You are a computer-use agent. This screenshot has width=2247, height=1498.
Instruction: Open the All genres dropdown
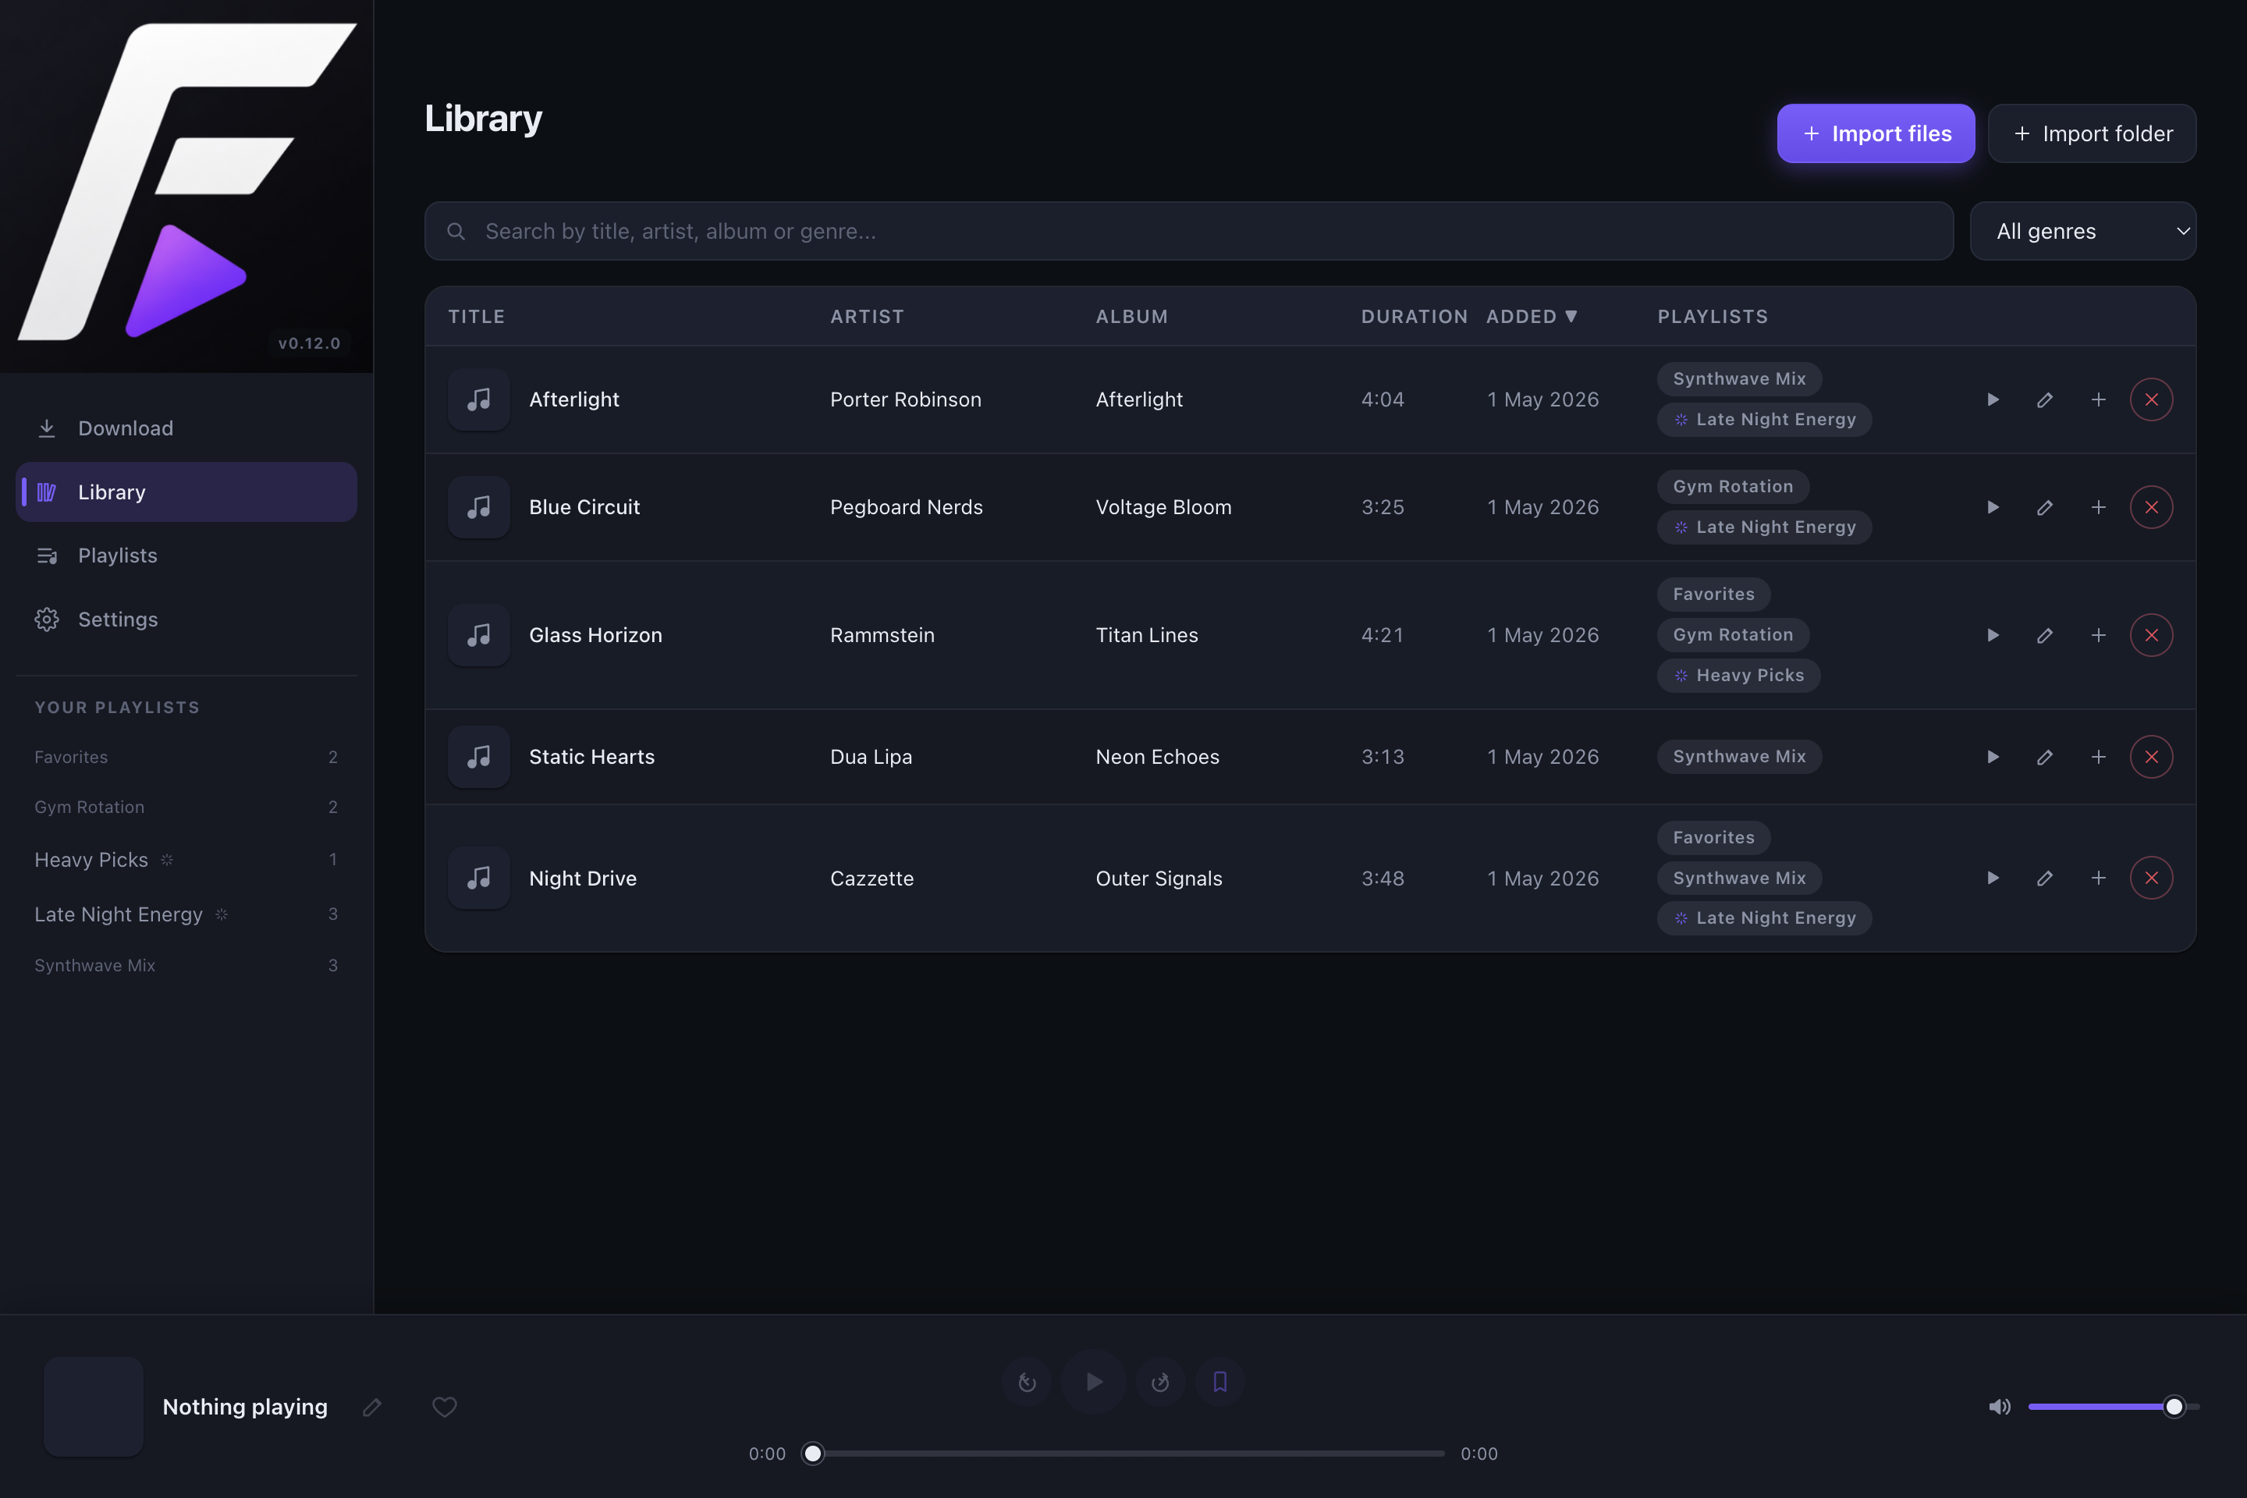pos(2082,231)
